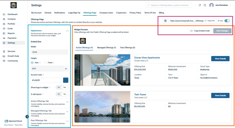Open Email envelope icon in sidebar
Image resolution: width=235 pixels, height=128 pixels.
tap(4, 29)
